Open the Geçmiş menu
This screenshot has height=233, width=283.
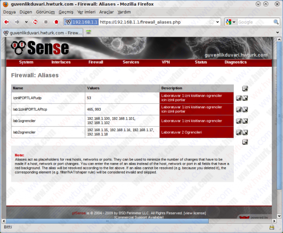66,12
